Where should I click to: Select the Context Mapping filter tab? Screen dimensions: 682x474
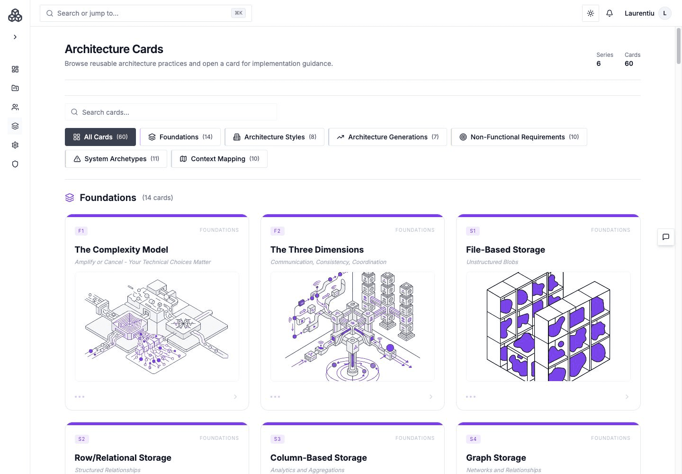click(219, 159)
